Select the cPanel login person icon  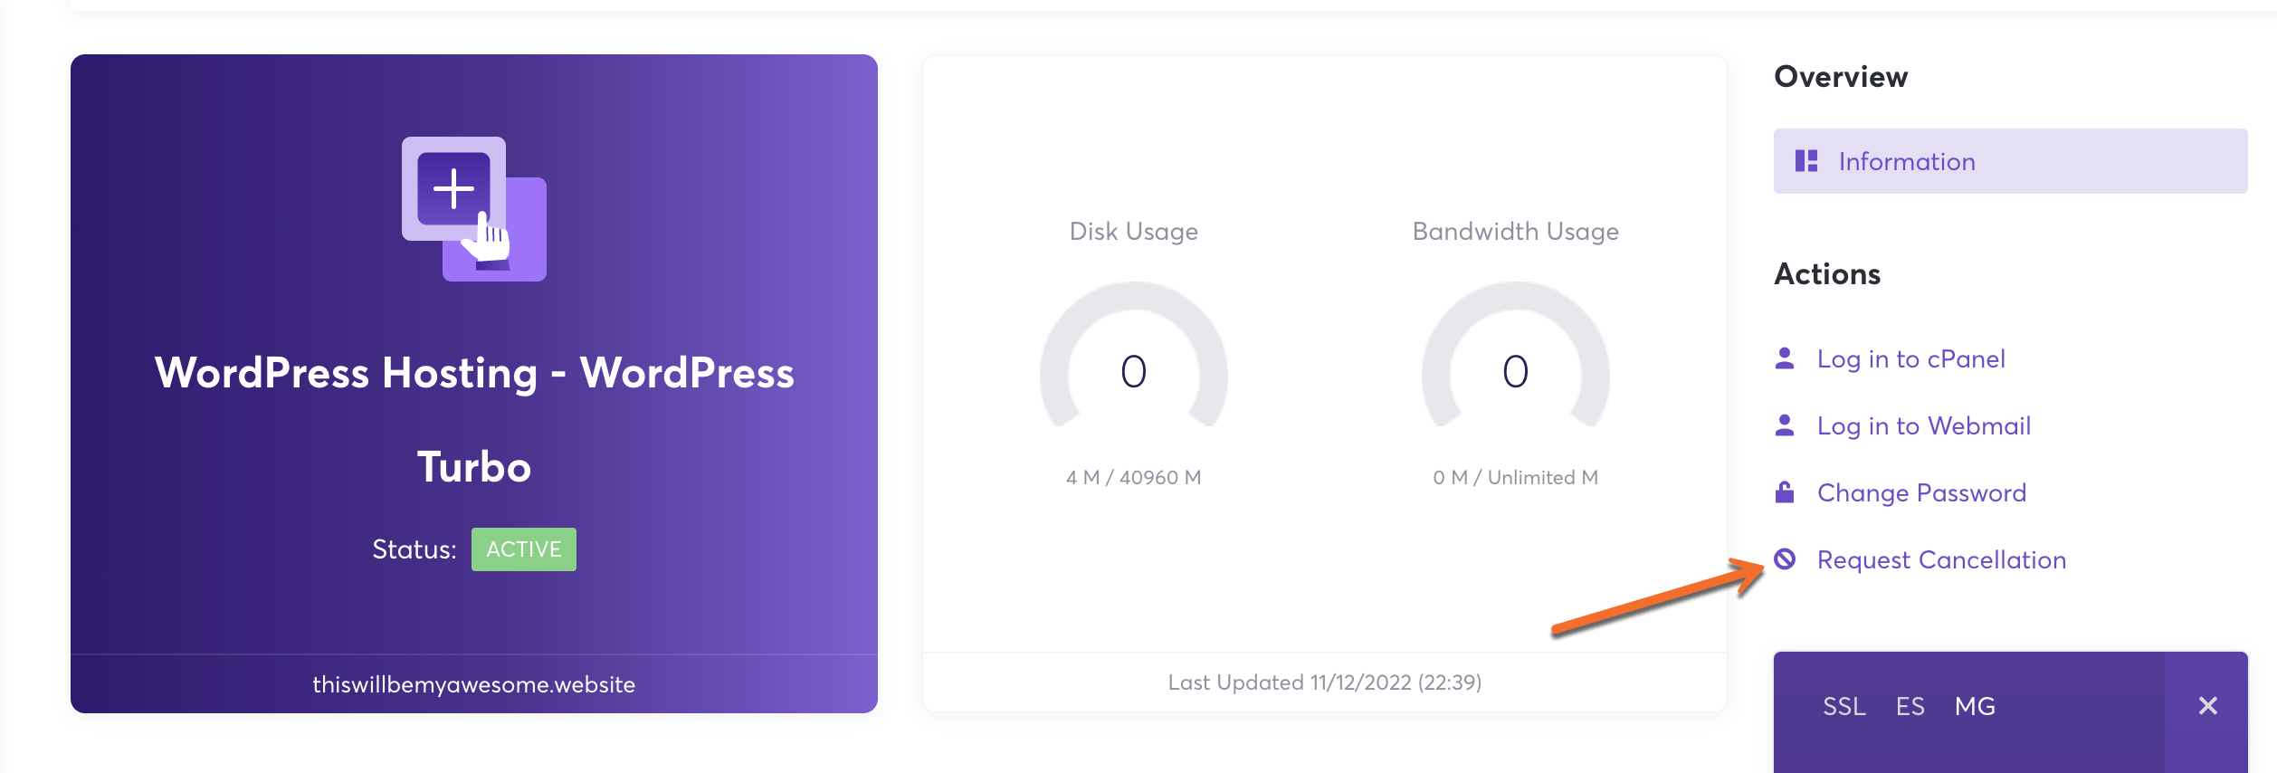1784,358
